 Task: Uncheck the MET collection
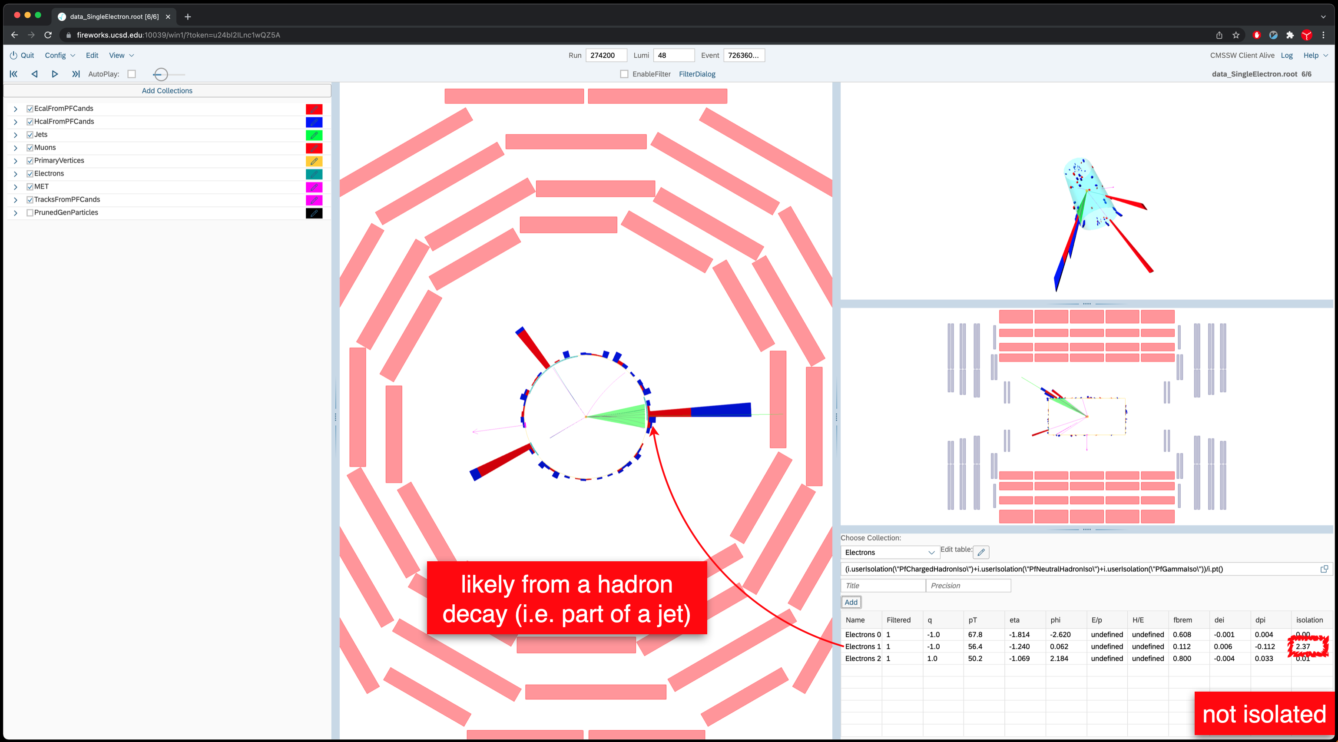(x=30, y=186)
